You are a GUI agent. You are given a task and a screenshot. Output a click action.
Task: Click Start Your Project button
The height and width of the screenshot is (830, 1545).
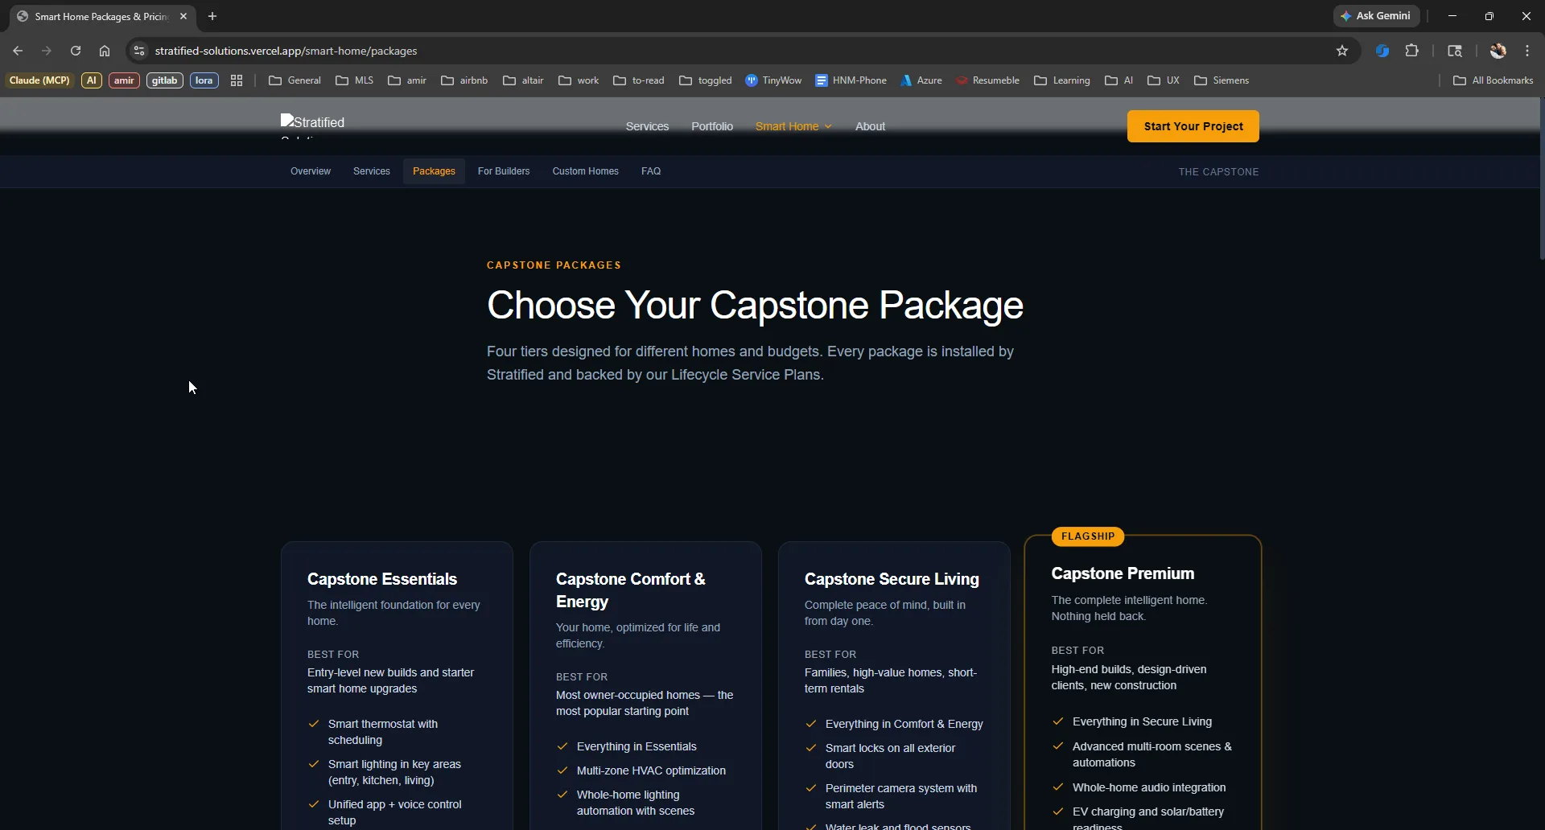click(x=1193, y=126)
